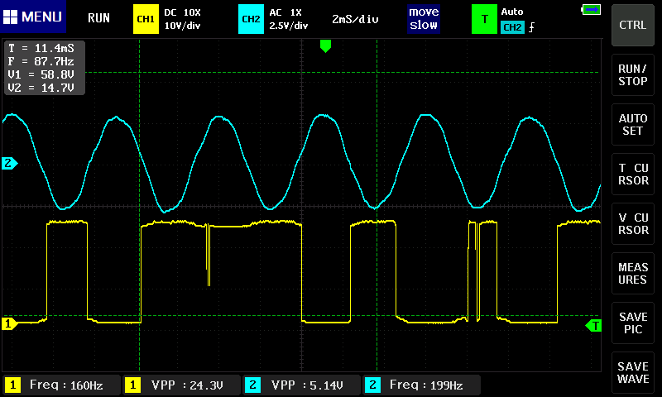662x397 pixels.
Task: Select the cyan CH2 channel box
Action: [x=251, y=19]
